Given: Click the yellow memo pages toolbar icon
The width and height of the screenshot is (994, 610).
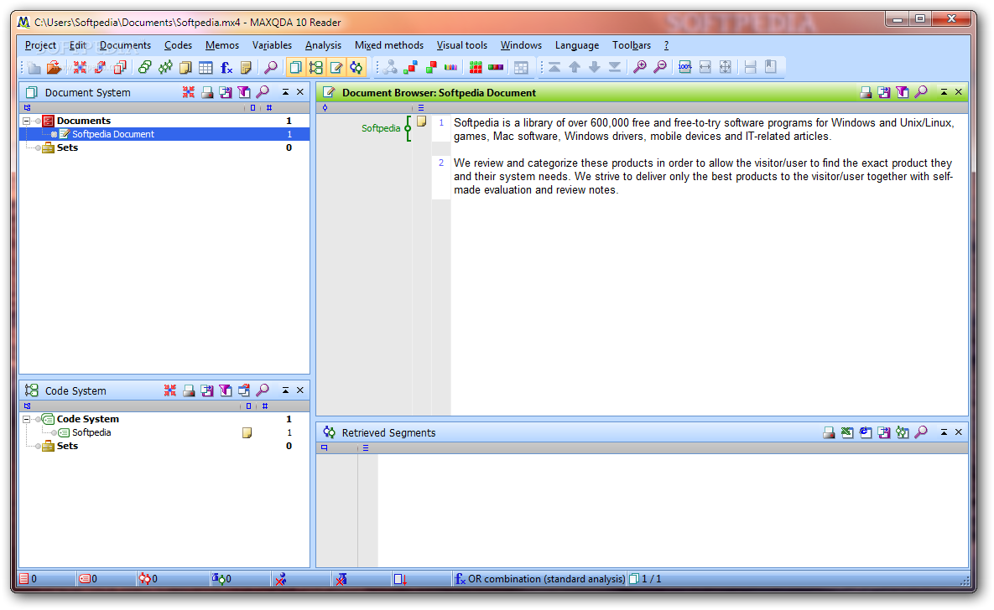Looking at the screenshot, I should pos(185,67).
